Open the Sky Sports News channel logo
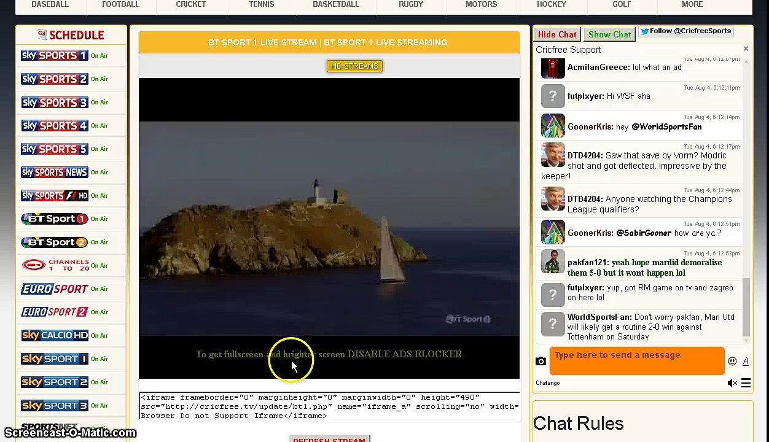 55,172
